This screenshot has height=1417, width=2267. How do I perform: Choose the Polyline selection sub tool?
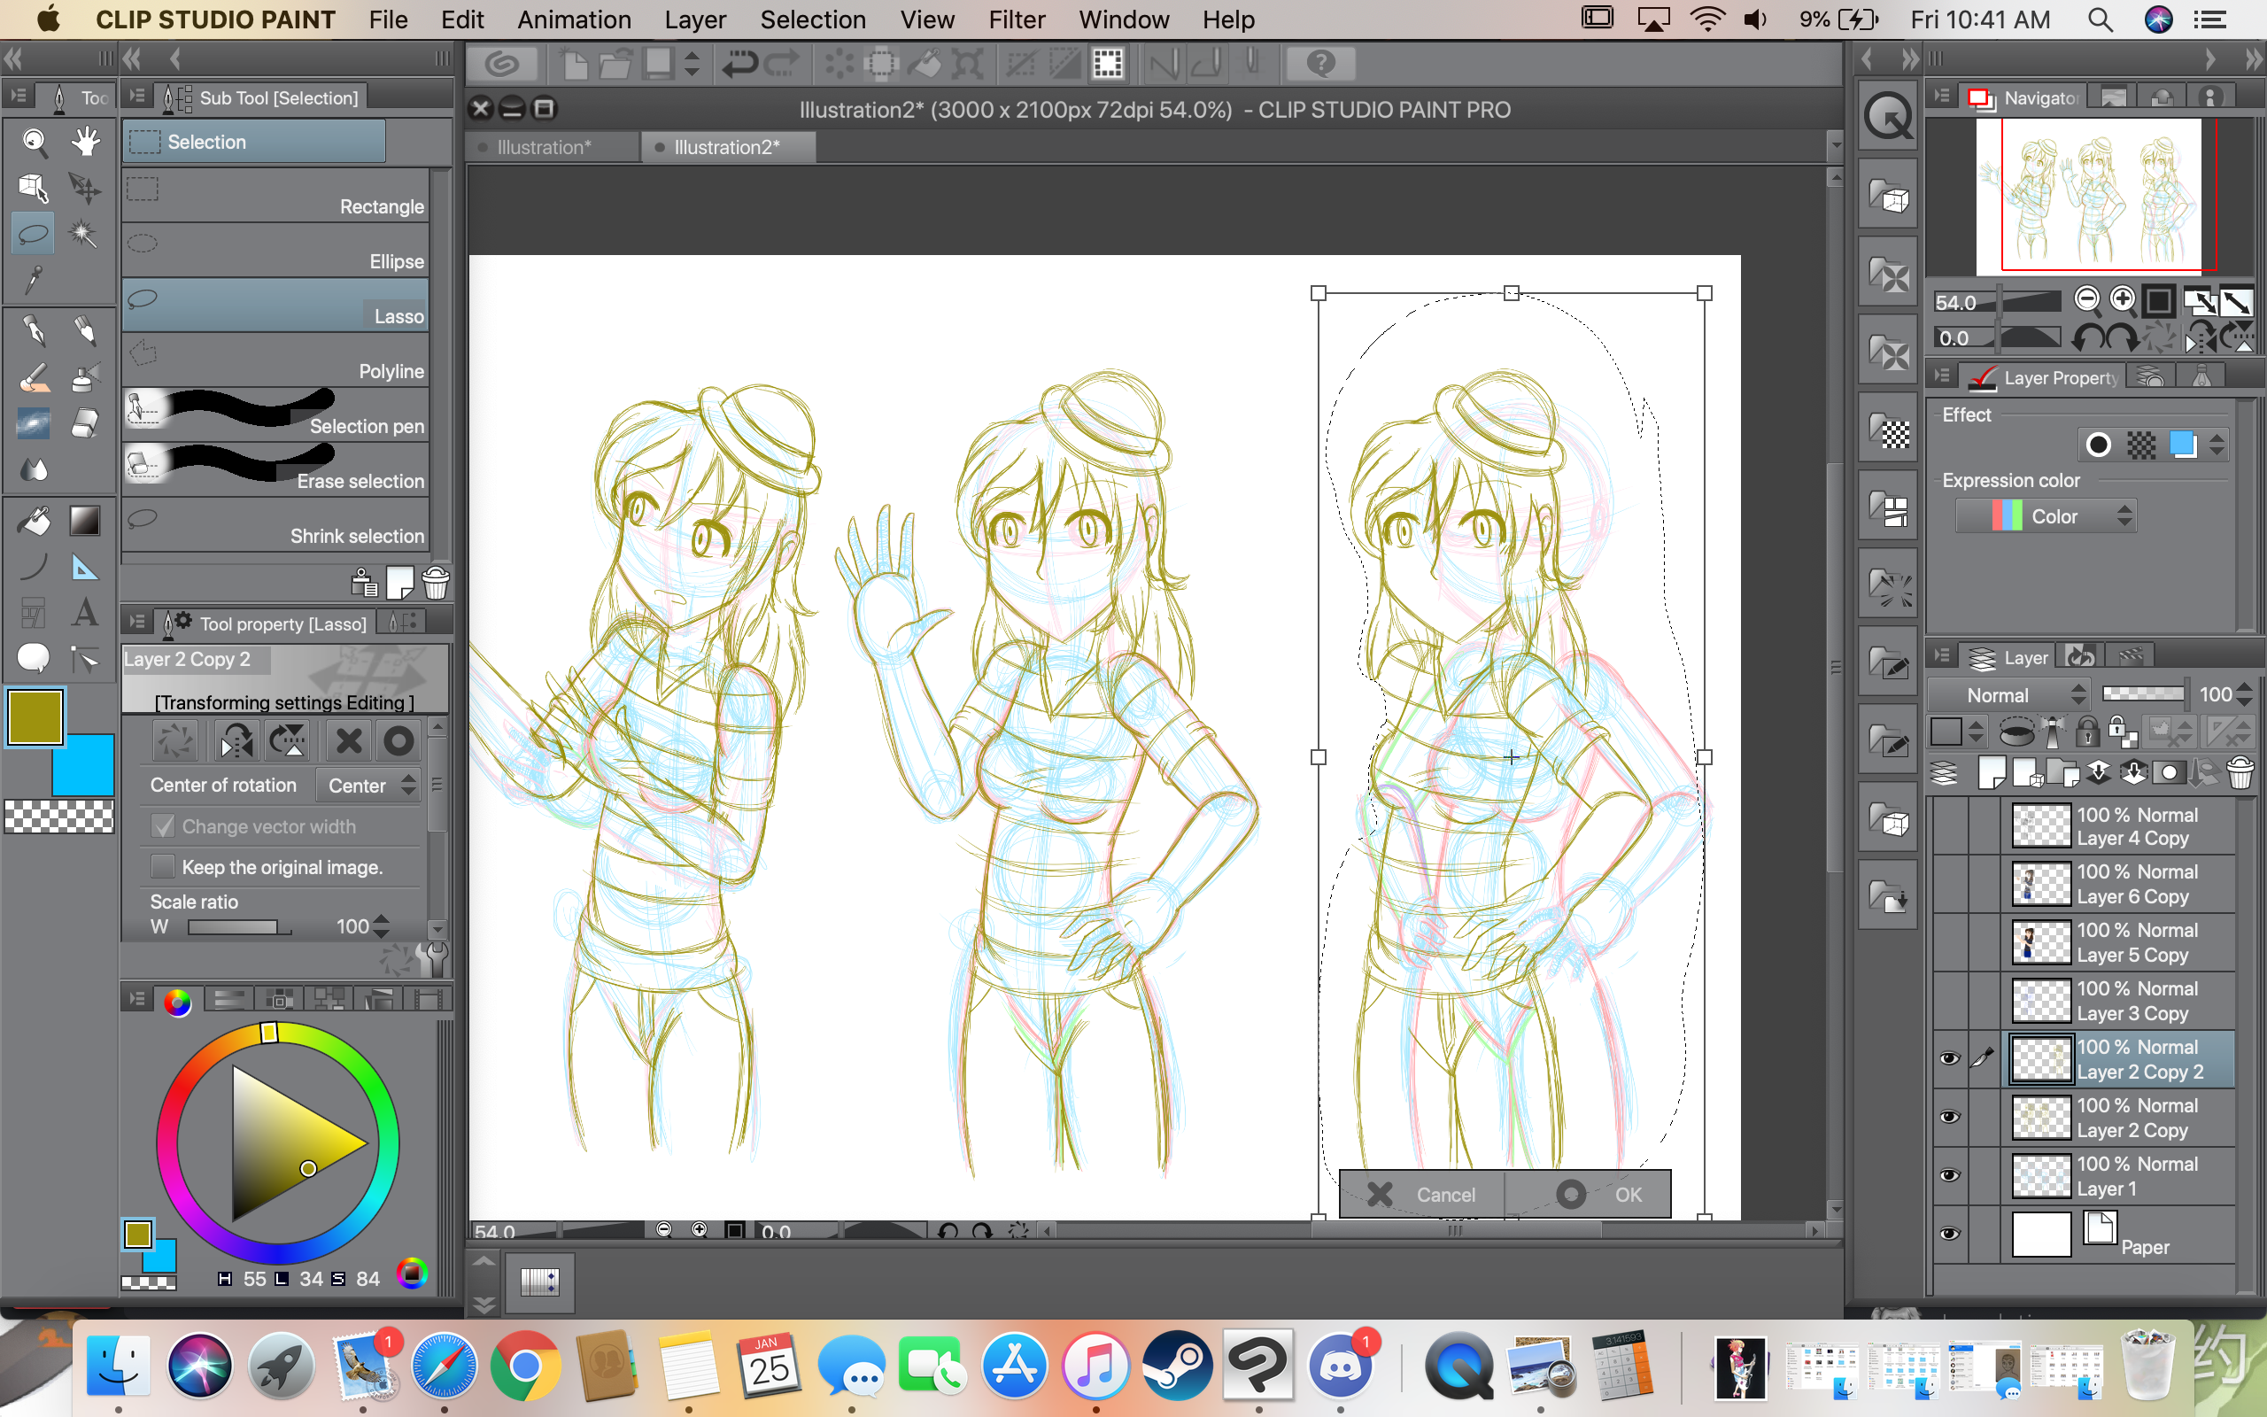coord(275,360)
